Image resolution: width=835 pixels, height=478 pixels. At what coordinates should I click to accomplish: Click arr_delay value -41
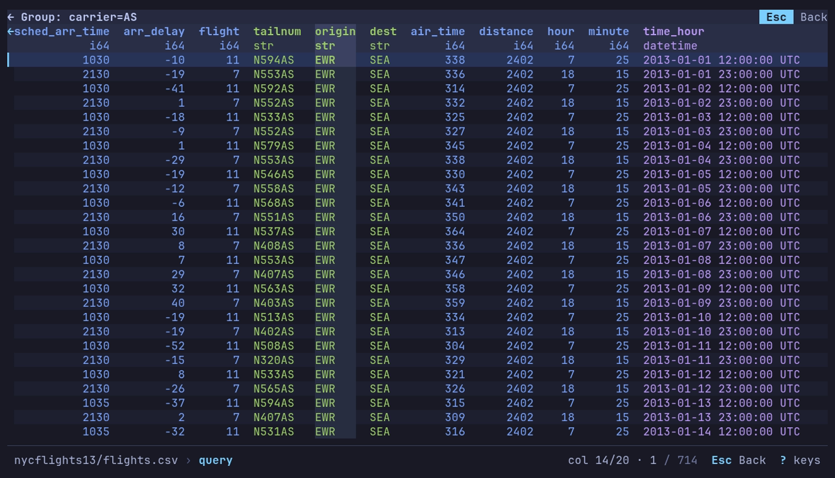point(175,89)
